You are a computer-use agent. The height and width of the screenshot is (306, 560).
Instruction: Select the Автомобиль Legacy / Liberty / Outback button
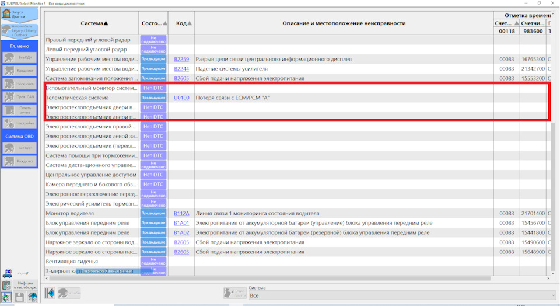click(20, 30)
